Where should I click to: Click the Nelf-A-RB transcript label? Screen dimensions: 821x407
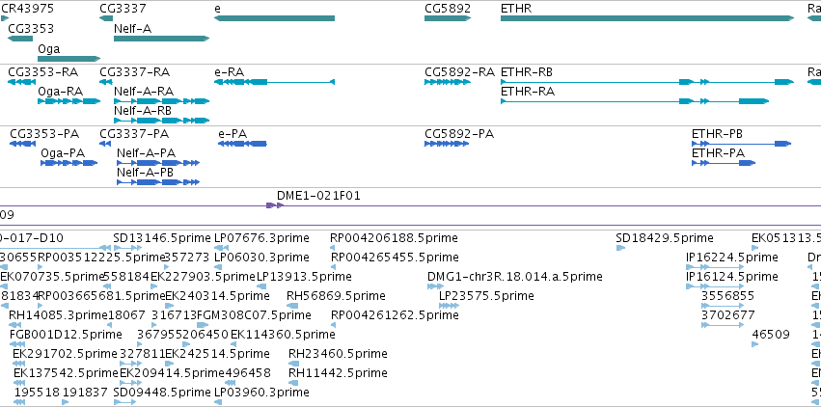coord(143,111)
